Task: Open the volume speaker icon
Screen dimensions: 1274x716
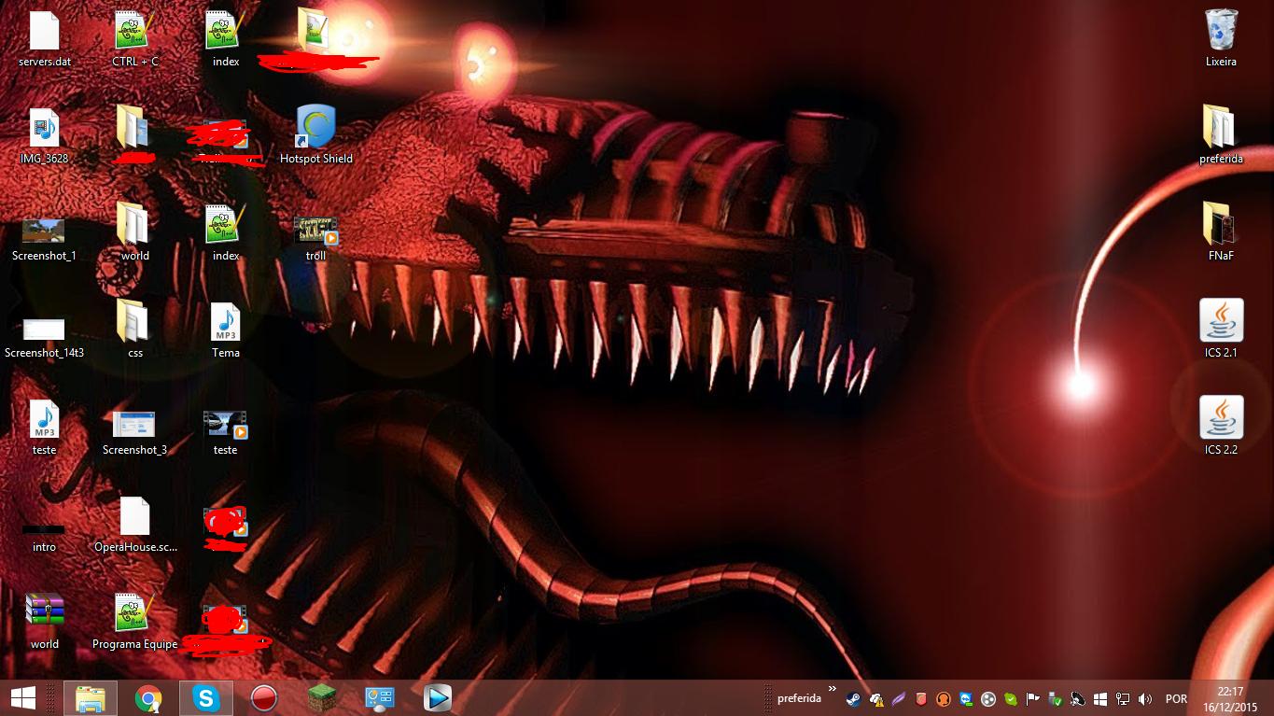Action: [x=1144, y=698]
